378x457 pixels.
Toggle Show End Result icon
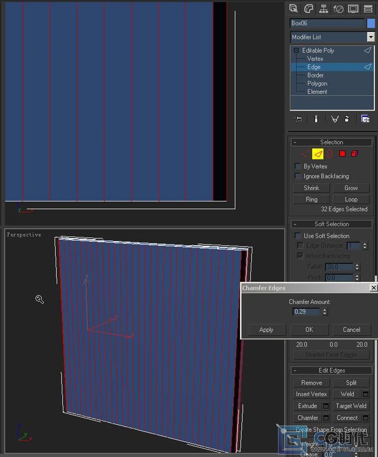[x=316, y=119]
